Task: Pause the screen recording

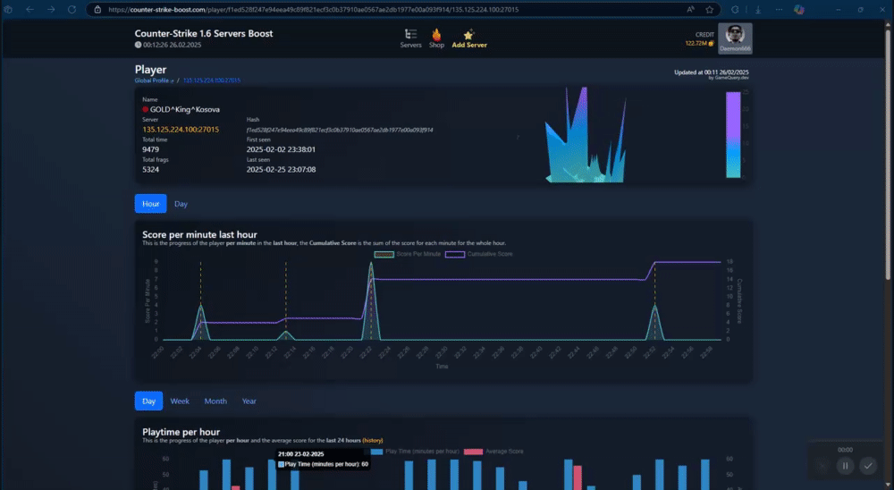Action: click(845, 466)
